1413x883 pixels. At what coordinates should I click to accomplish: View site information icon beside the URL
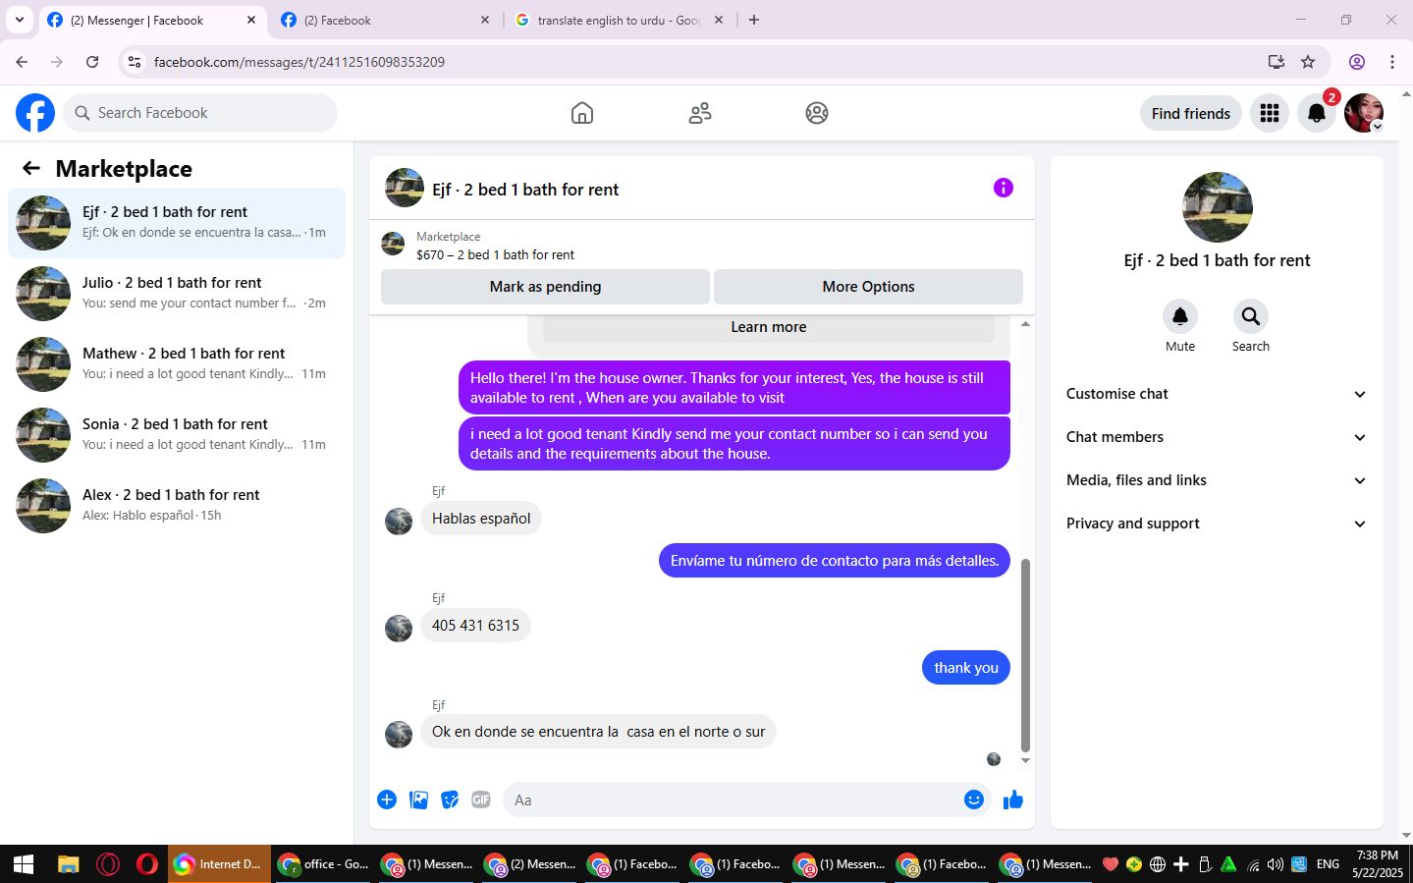click(x=135, y=62)
